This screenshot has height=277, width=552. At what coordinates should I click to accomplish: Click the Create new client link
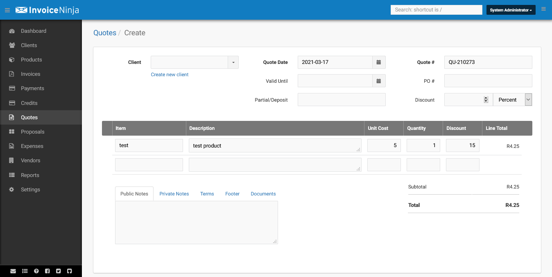click(169, 74)
